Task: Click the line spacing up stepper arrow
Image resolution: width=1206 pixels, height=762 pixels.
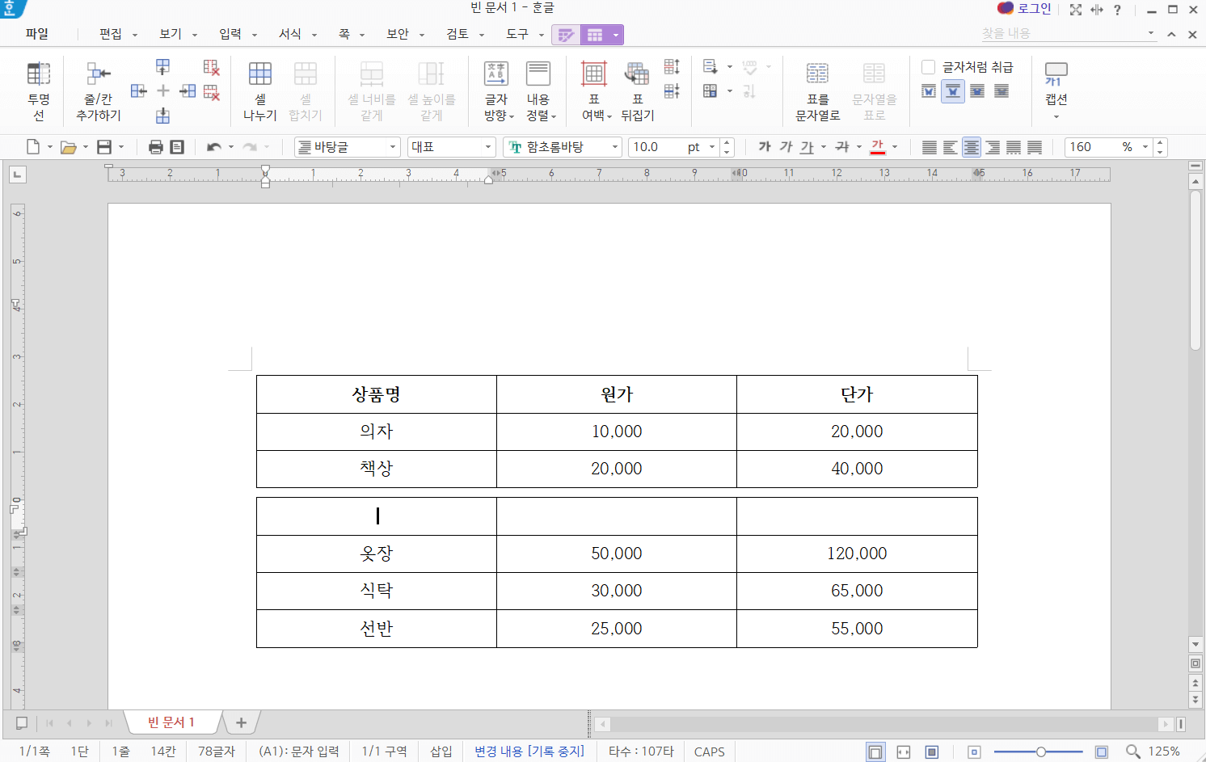Action: click(1160, 143)
